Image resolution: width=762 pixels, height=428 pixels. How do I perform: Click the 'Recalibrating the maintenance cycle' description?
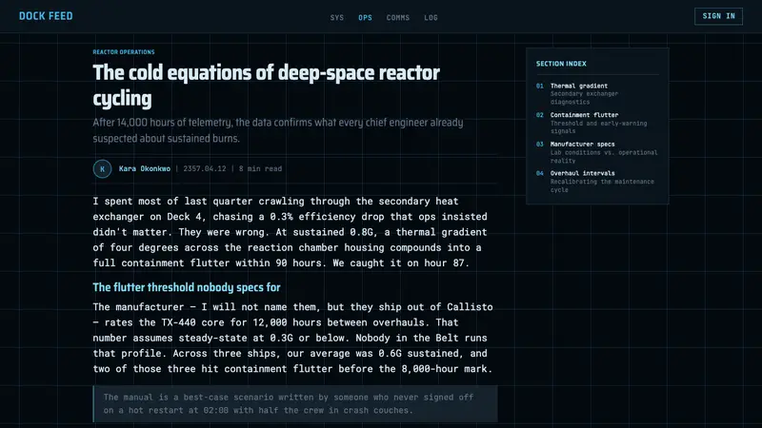[x=602, y=185]
